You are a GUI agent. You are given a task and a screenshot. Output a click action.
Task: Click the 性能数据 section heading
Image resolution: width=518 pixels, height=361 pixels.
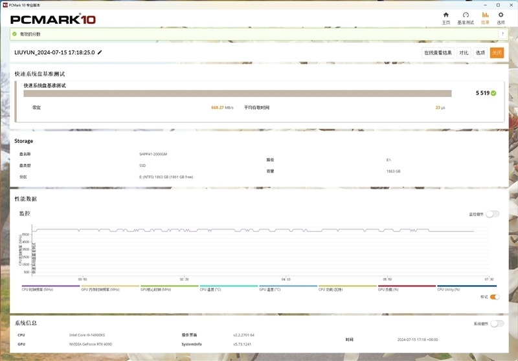click(25, 199)
